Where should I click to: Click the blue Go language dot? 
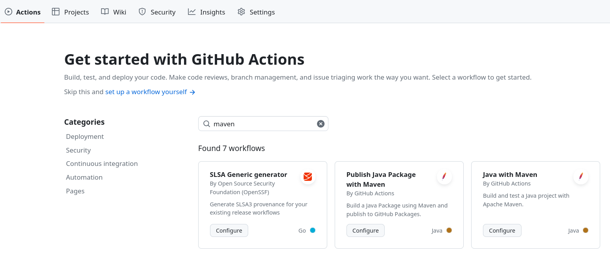312,230
